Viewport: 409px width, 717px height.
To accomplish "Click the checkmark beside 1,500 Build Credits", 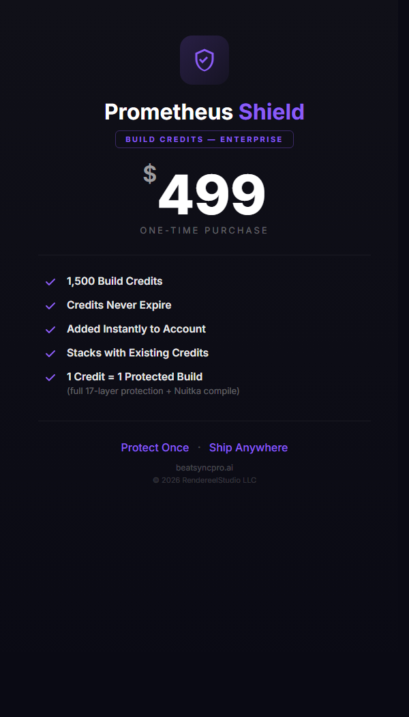I will tap(50, 281).
